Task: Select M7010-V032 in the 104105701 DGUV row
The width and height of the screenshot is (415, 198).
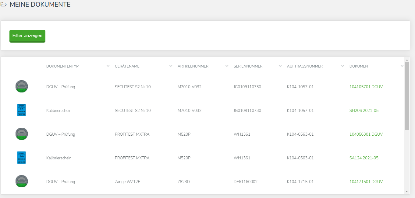Action: click(190, 87)
